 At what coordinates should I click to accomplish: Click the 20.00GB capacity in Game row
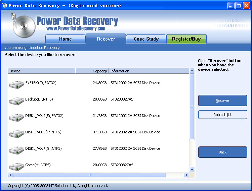pyautogui.click(x=100, y=165)
